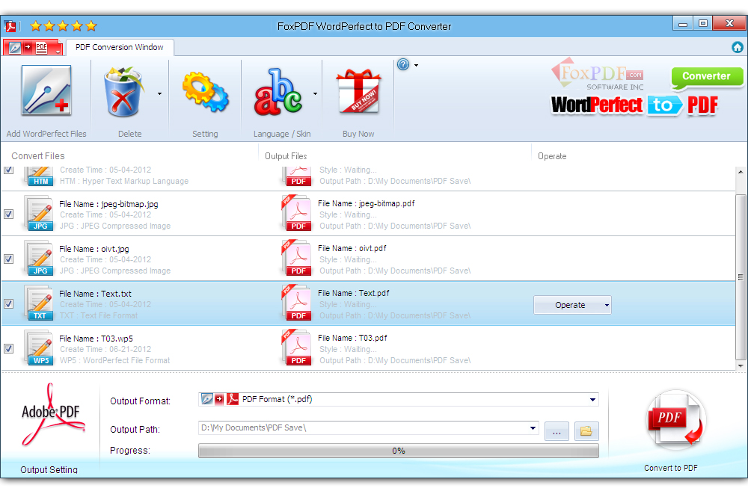Click the blue help question mark icon
748x494 pixels.
click(403, 64)
